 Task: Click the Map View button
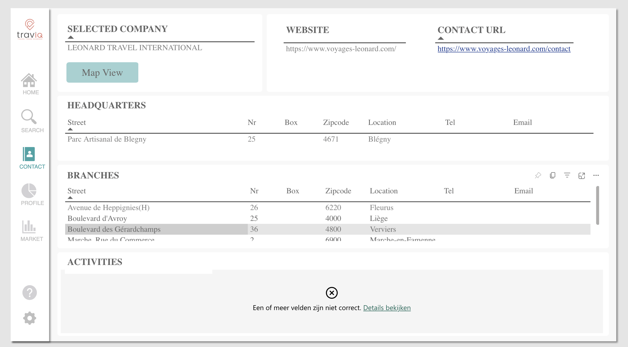(102, 73)
